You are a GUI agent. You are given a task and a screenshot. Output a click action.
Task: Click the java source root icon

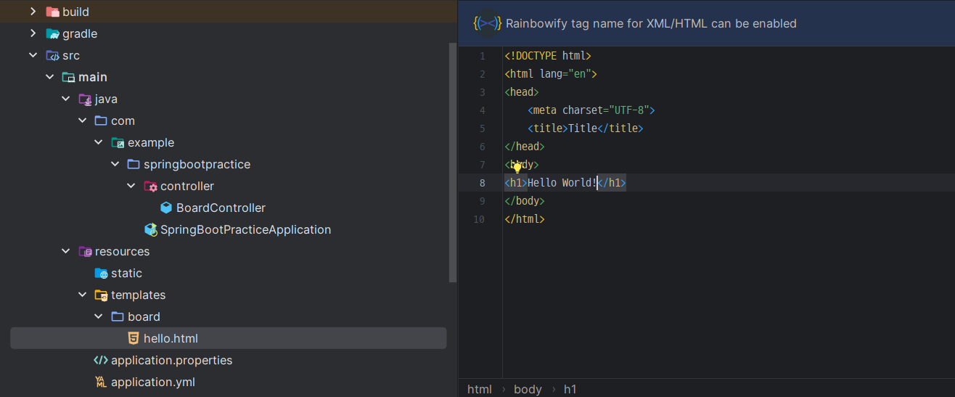click(85, 99)
